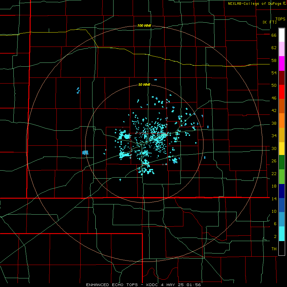The image size is (287, 287).
Task: Select the 54 scale label
Action: pyautogui.click(x=274, y=73)
